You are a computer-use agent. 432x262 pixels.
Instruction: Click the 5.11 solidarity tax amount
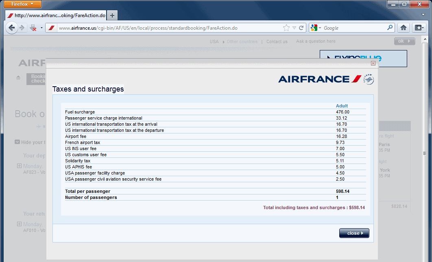[x=340, y=161]
